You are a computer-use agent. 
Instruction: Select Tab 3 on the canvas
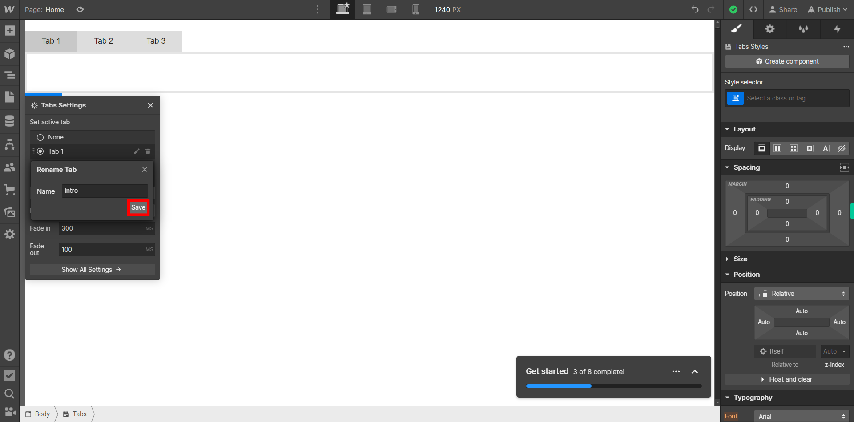156,41
